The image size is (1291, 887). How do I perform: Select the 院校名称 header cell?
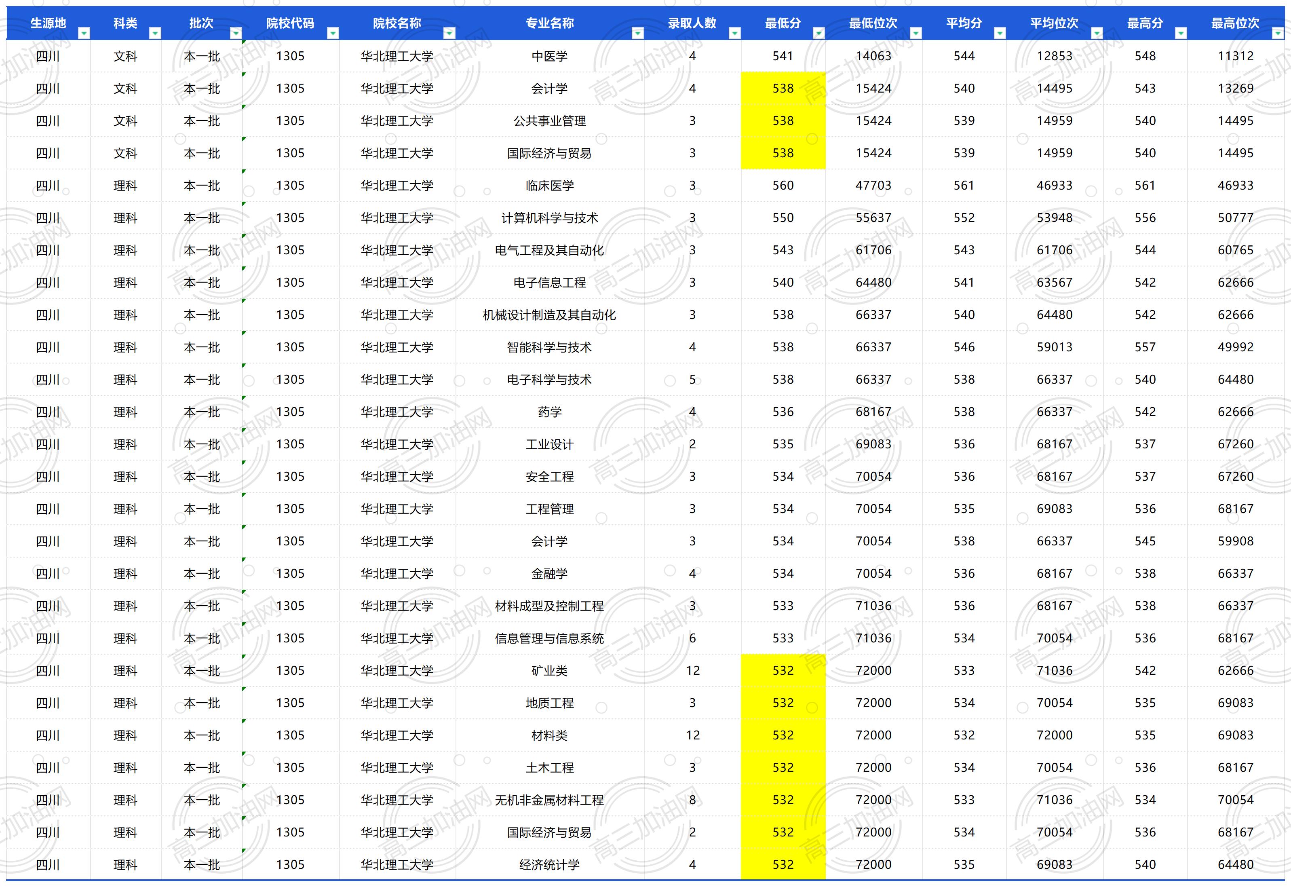coord(397,23)
